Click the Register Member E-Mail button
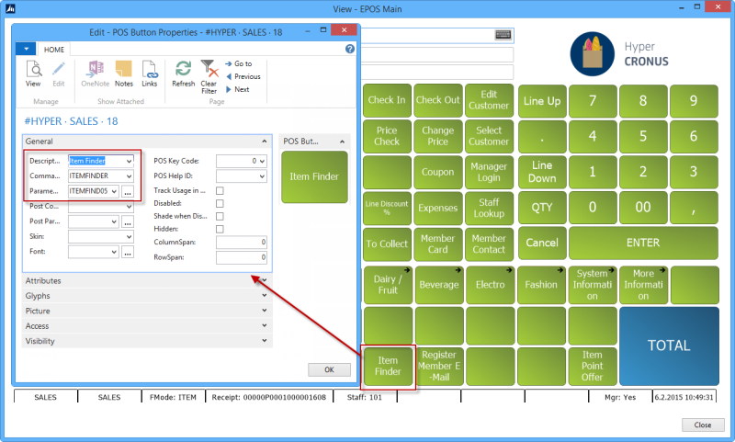735x442 pixels. pos(439,366)
